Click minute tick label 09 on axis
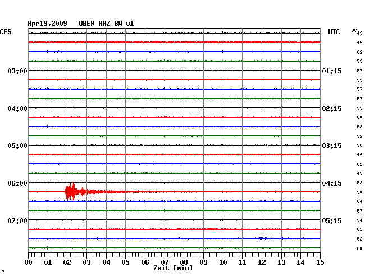The width and height of the screenshot is (365, 277). (203, 262)
